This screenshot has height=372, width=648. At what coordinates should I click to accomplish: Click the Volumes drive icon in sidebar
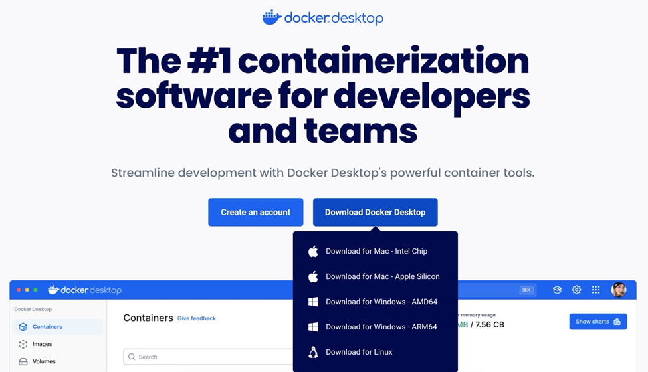tap(23, 361)
